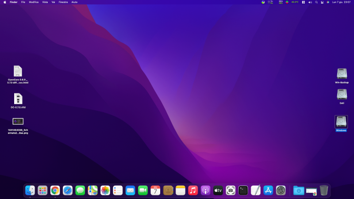
Task: Open Launchpad in the dock
Action: coord(42,190)
